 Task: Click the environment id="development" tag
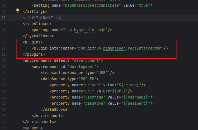65,67
